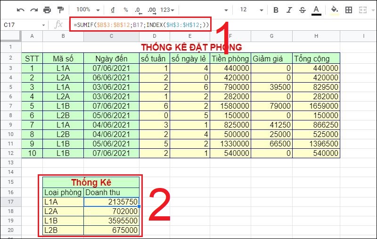Open the fill color picker
377x239 pixels.
point(335,10)
